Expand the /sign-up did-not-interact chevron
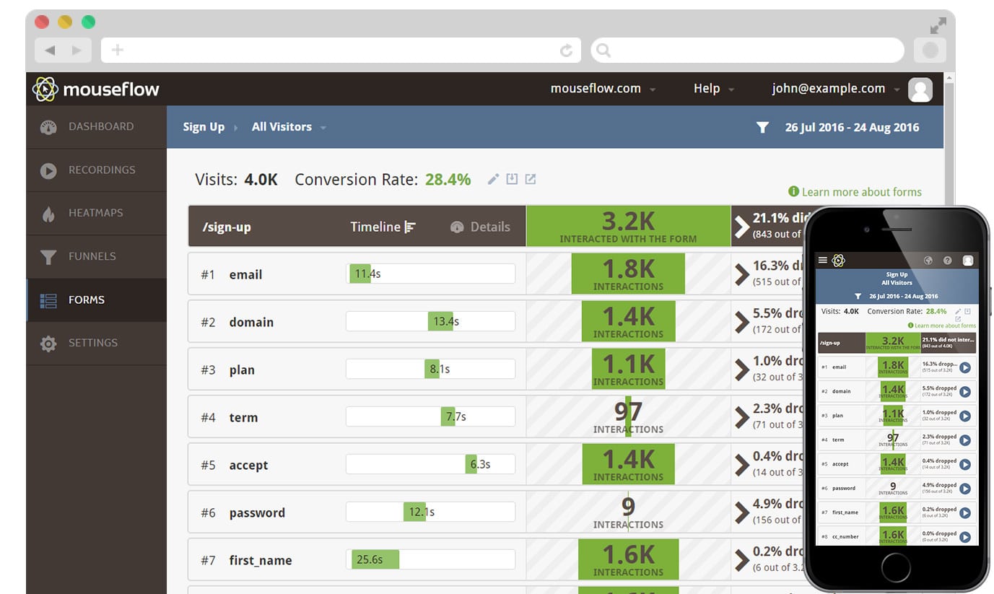Viewport: 994px width, 594px height. pyautogui.click(x=743, y=226)
